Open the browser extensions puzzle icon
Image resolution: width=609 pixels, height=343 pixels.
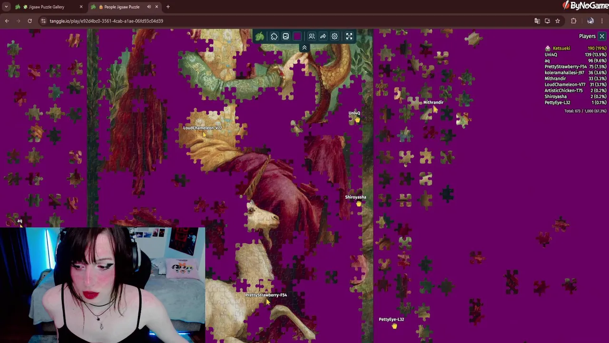coord(573,21)
